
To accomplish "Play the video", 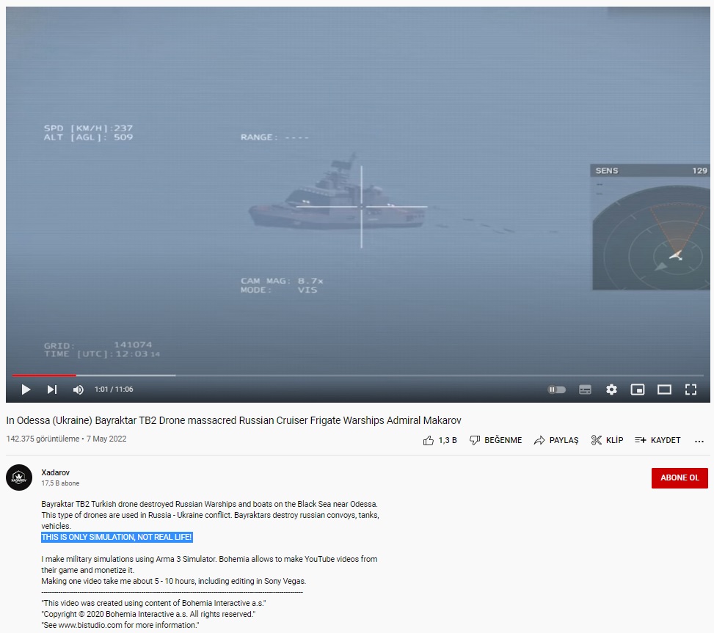I will [x=26, y=389].
